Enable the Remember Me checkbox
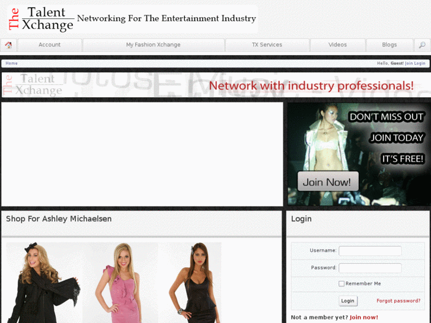 (341, 284)
